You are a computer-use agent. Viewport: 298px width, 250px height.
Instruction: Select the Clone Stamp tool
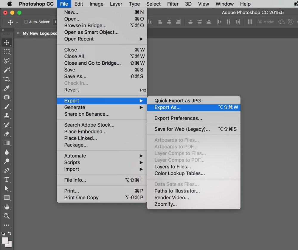7,116
